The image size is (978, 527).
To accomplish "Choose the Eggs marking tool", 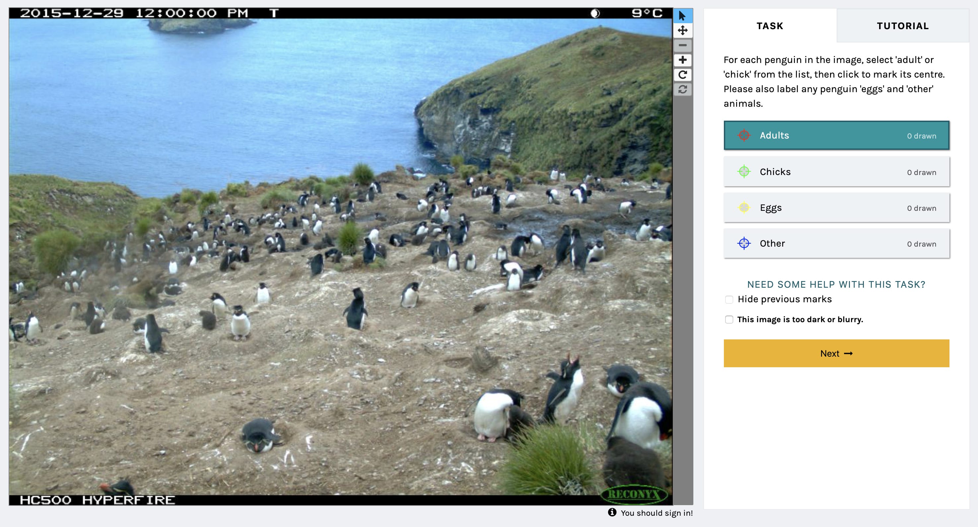I will pyautogui.click(x=836, y=207).
